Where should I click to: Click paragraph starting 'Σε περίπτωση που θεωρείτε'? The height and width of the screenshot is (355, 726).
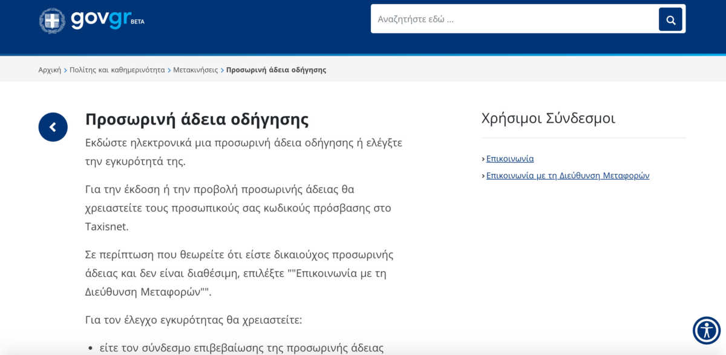pos(240,273)
